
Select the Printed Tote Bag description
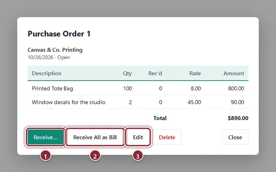pyautogui.click(x=52, y=88)
